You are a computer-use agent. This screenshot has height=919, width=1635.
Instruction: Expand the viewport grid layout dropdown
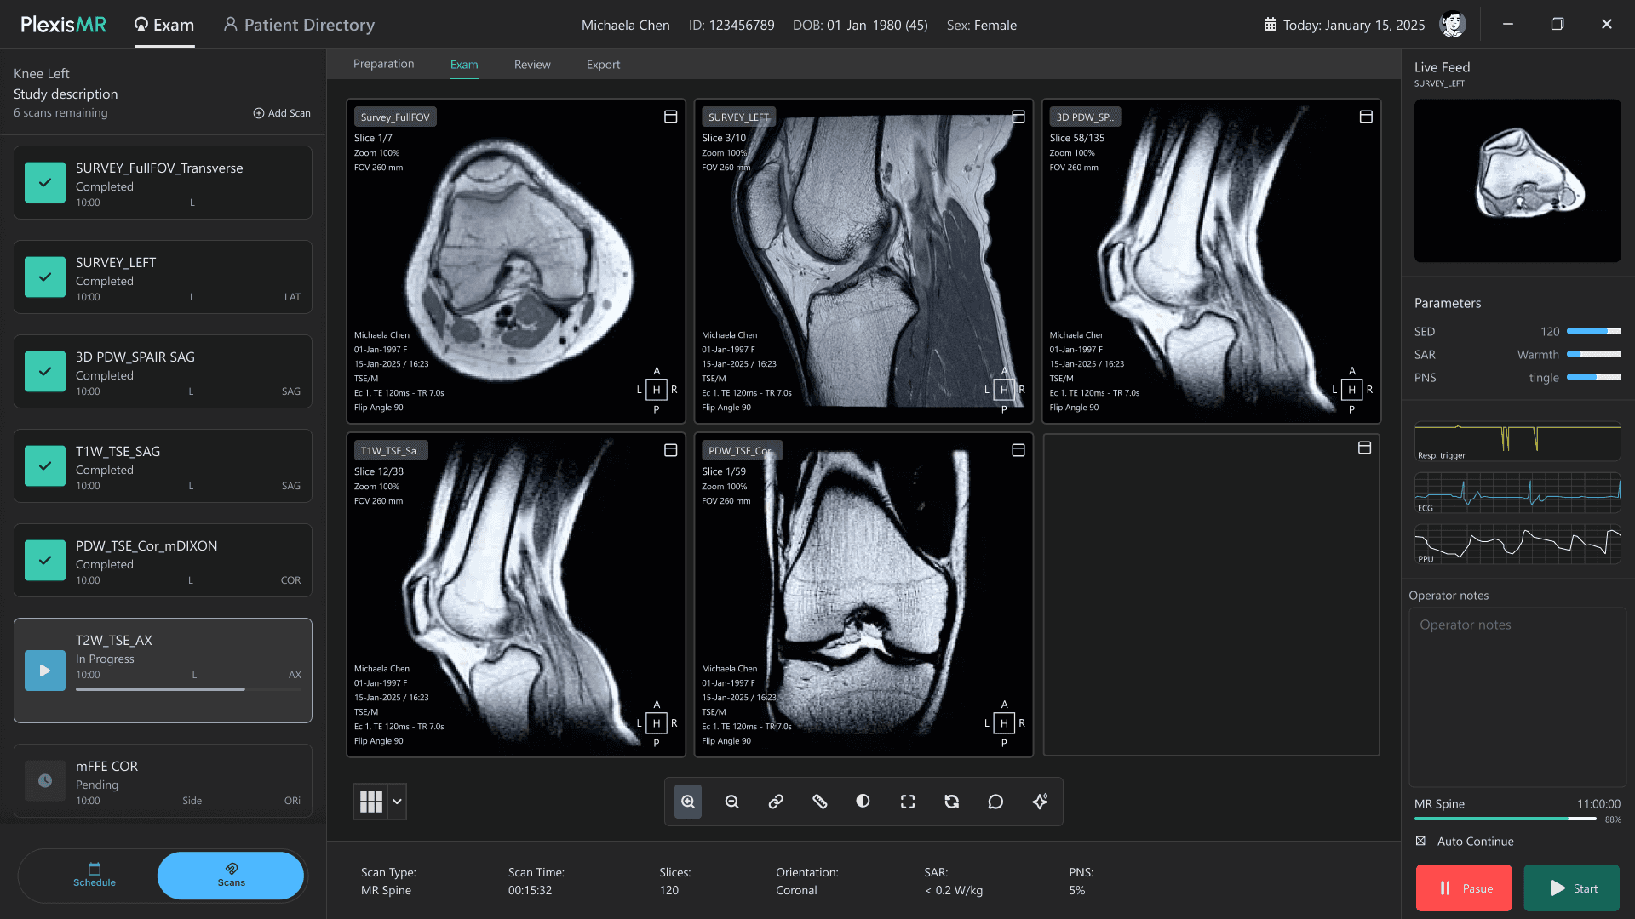click(397, 802)
